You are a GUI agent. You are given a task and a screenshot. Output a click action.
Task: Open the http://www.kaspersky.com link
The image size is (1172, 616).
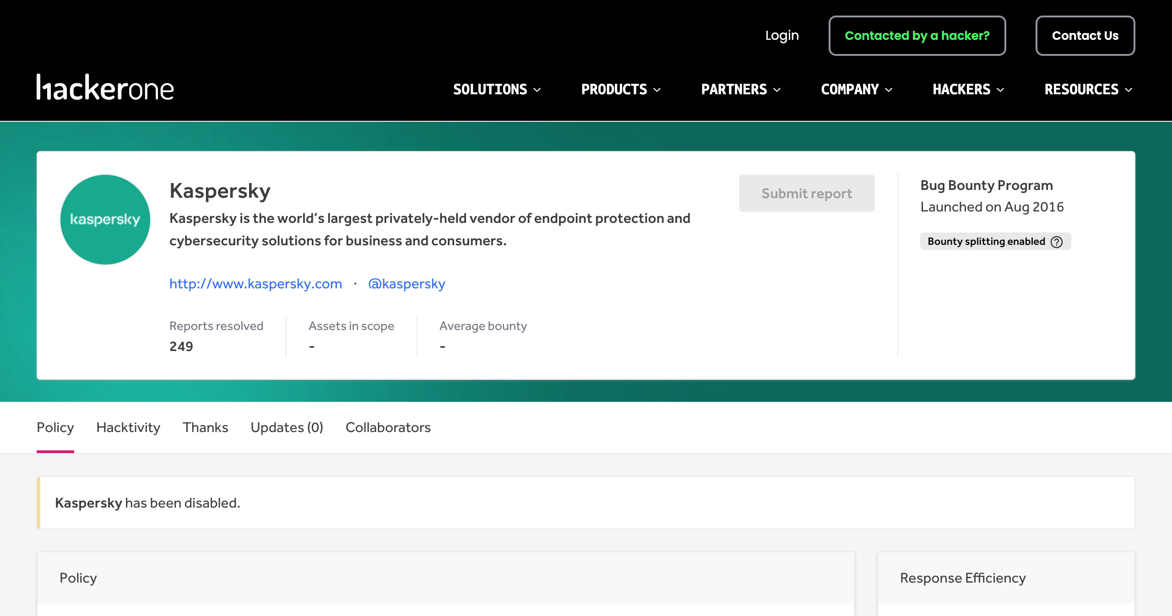tap(256, 284)
